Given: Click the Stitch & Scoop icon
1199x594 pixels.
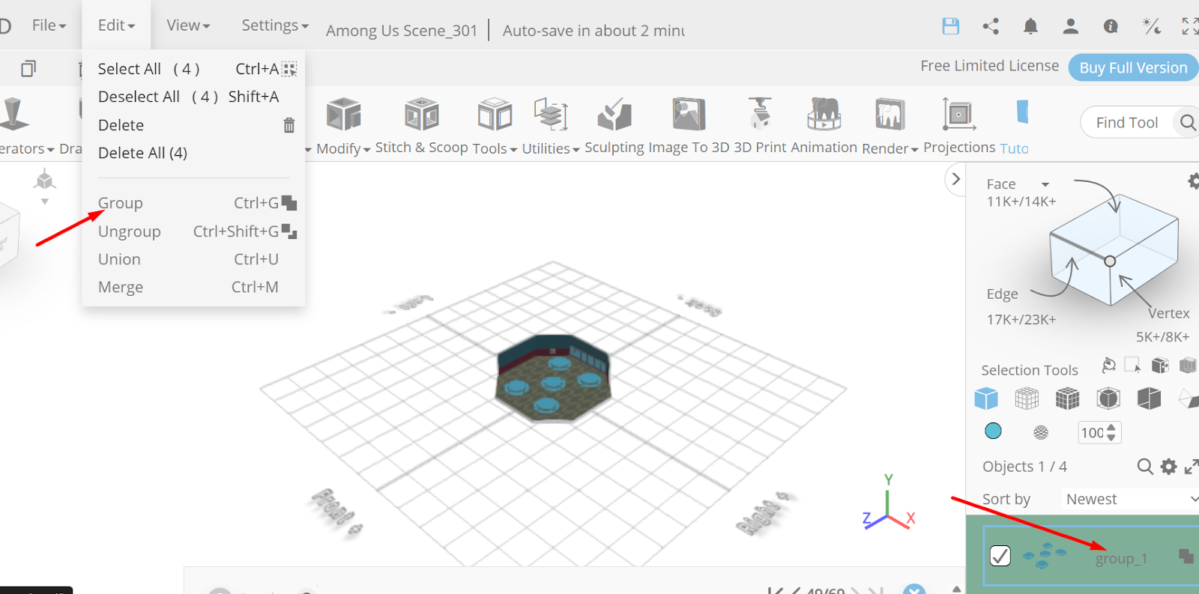Looking at the screenshot, I should 422,115.
